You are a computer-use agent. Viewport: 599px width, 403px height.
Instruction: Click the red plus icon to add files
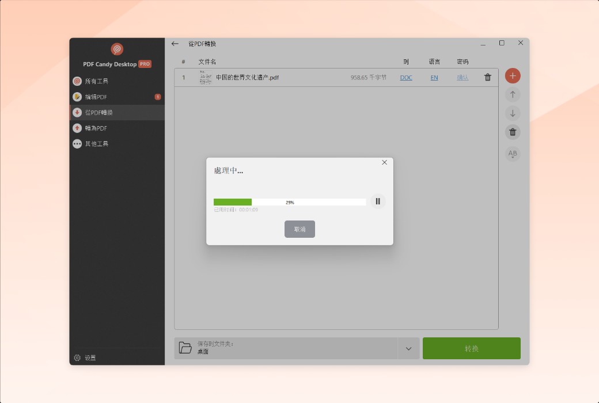click(513, 75)
